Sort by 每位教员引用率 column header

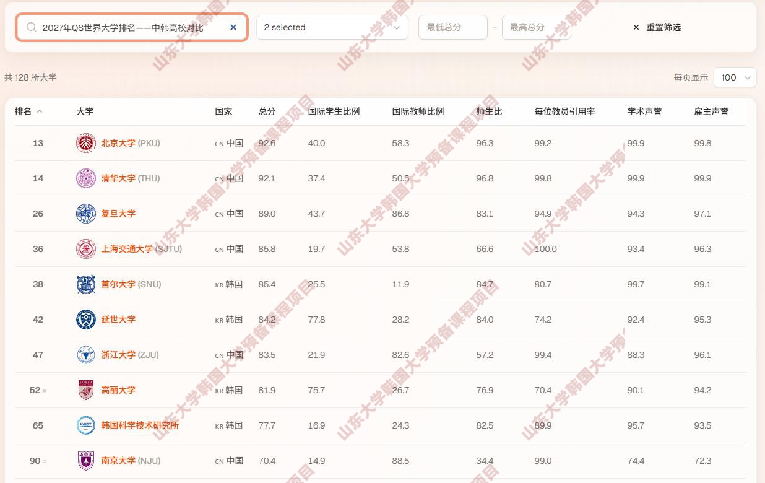point(564,111)
